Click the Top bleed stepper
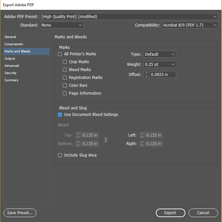The width and height of the screenshot is (222, 222). (x=78, y=135)
